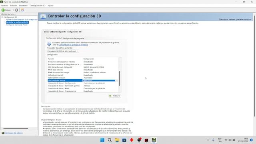Viewport: 256px width, 144px height.
Task: Open the Configuración 3D menu
Action: tap(37, 6)
